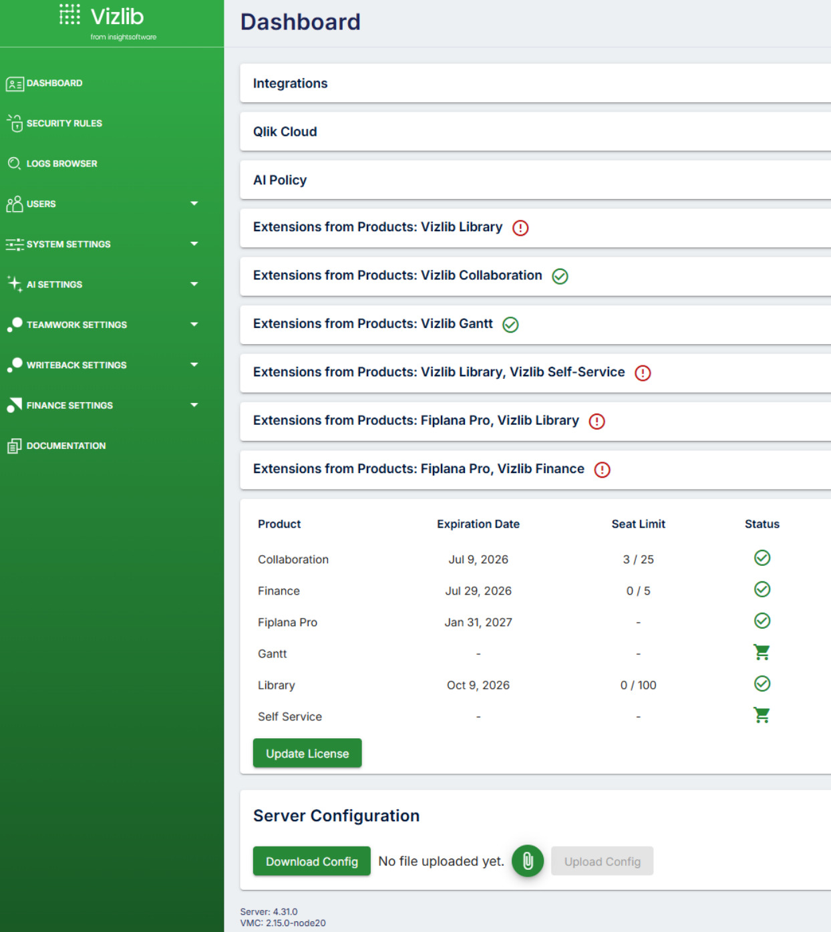The width and height of the screenshot is (831, 932).
Task: Click warning icon beside Vizlib Self-Service extensions
Action: coord(643,373)
